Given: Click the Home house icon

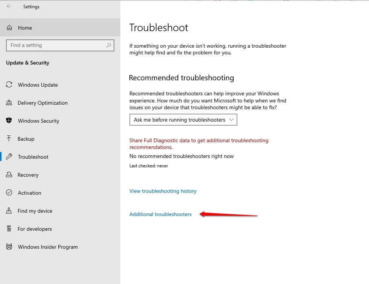Looking at the screenshot, I should click(9, 28).
